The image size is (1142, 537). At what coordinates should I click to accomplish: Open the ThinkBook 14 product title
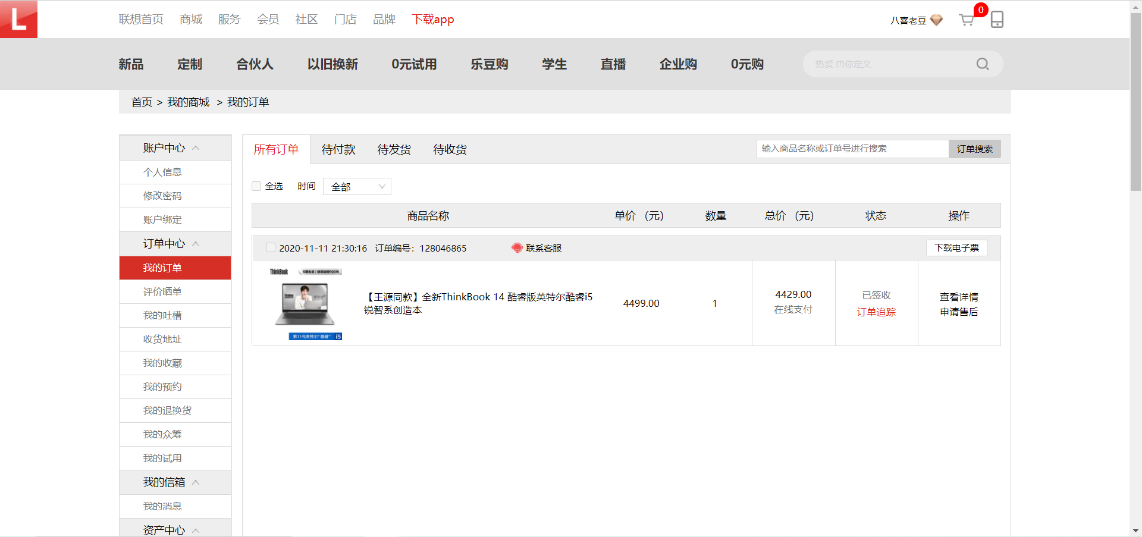click(478, 303)
